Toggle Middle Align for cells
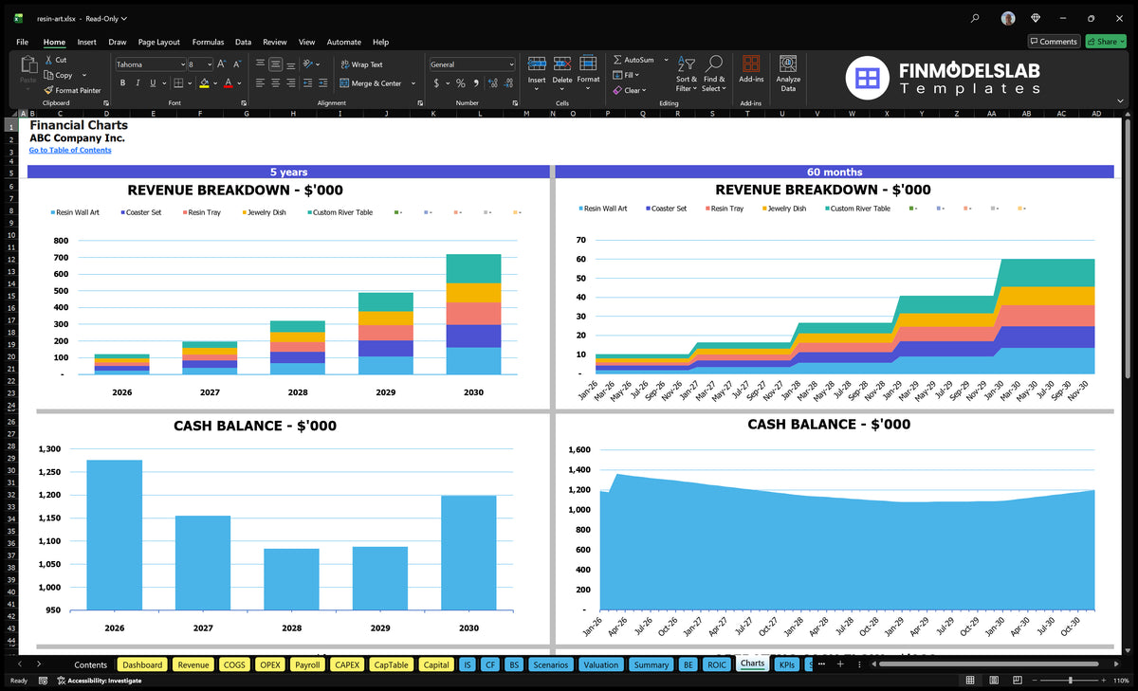 pos(275,64)
